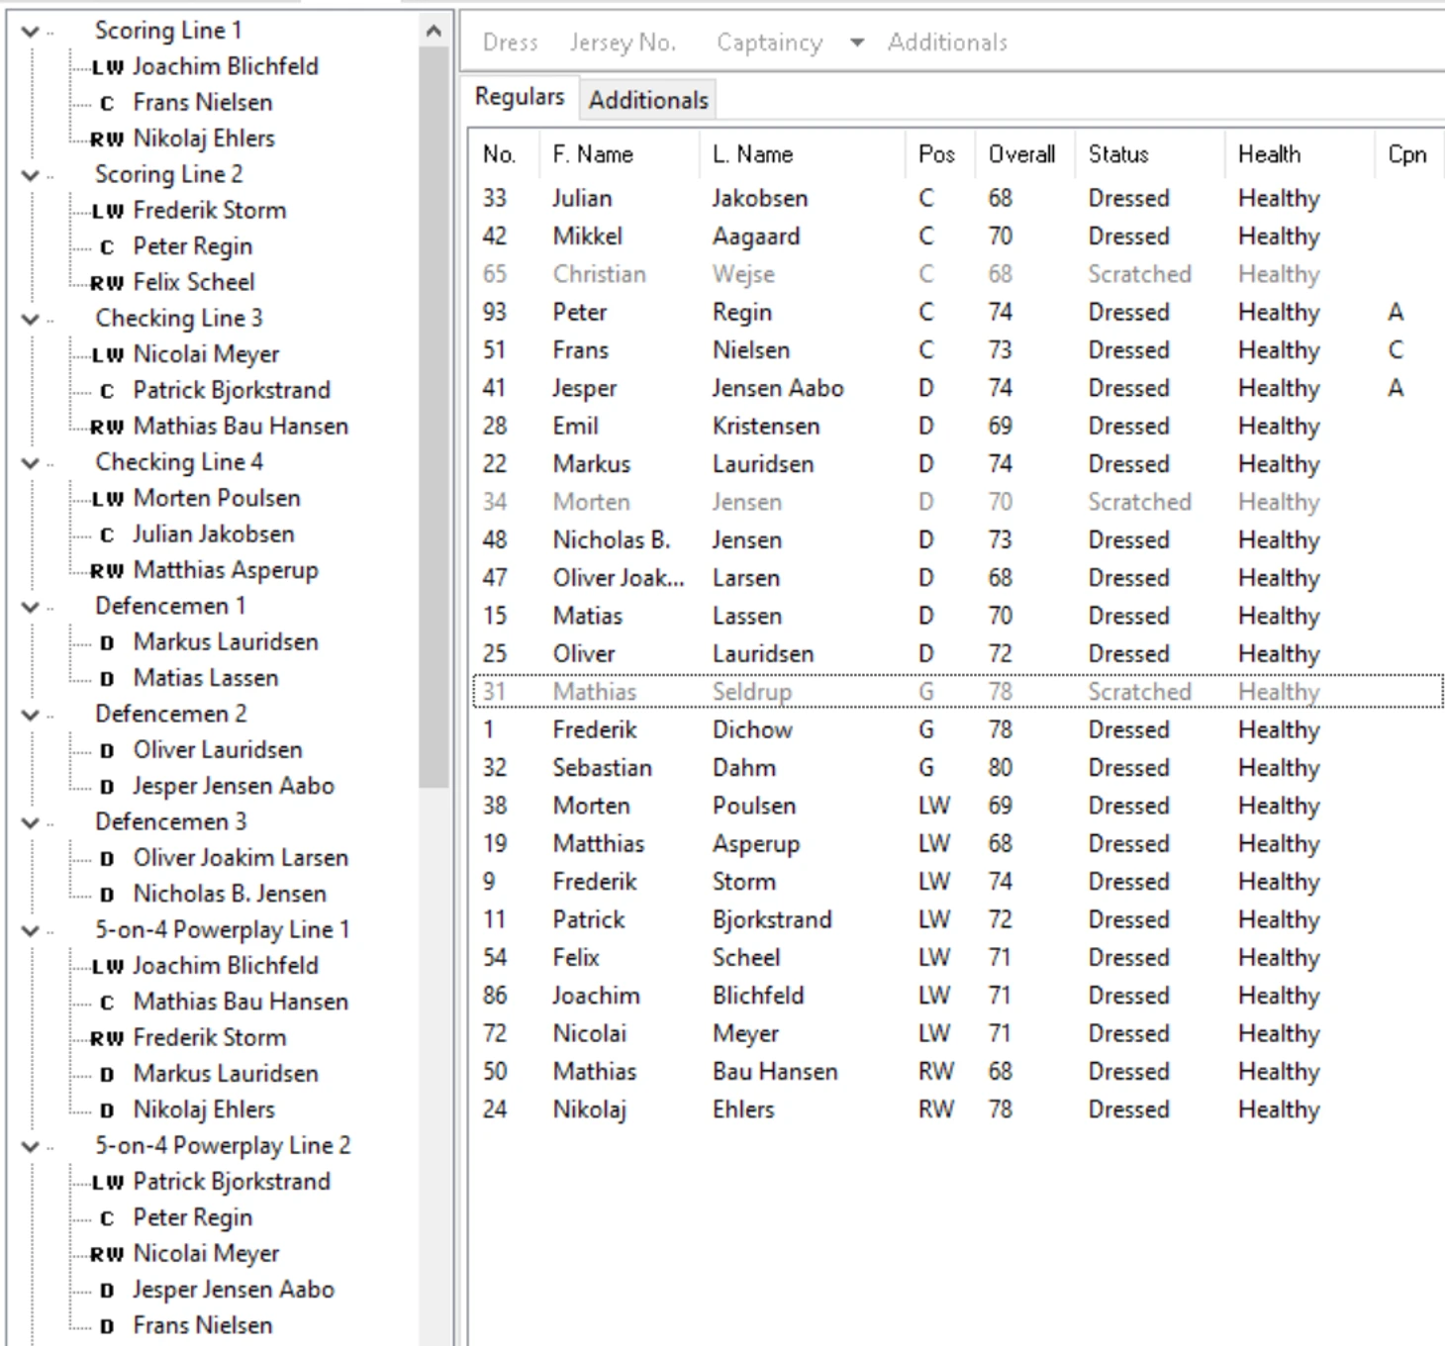Select the LW icon for Patrick Bjorkstrand in Powerplay Line 2

point(107,1183)
